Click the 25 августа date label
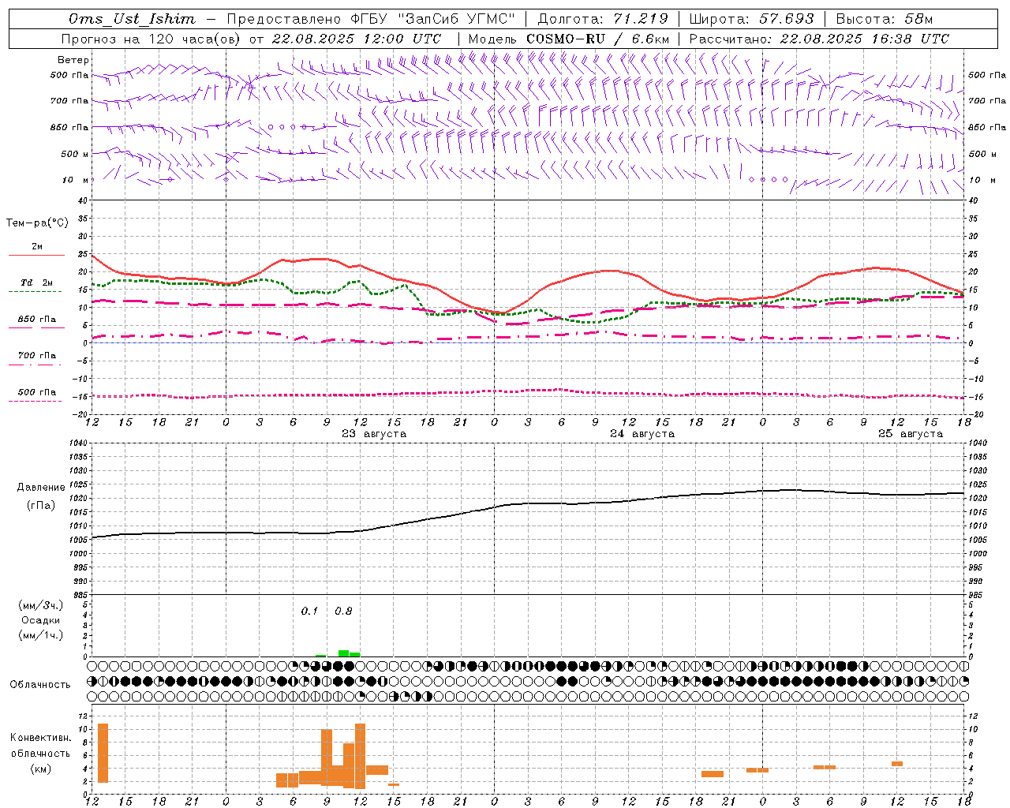 (x=911, y=434)
